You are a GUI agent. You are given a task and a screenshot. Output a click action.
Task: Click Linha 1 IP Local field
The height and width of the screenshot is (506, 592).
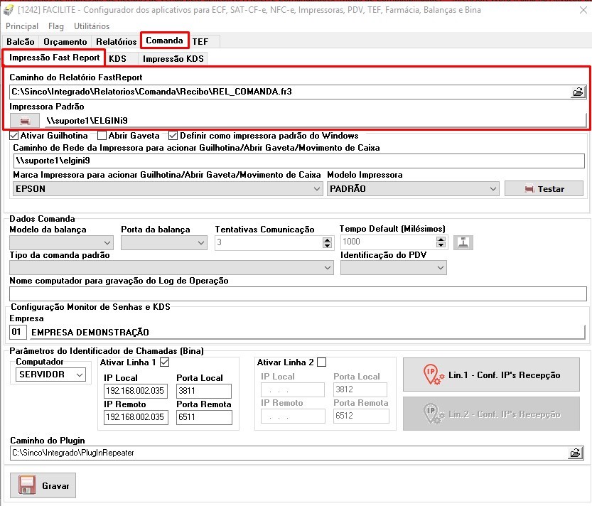pos(136,391)
